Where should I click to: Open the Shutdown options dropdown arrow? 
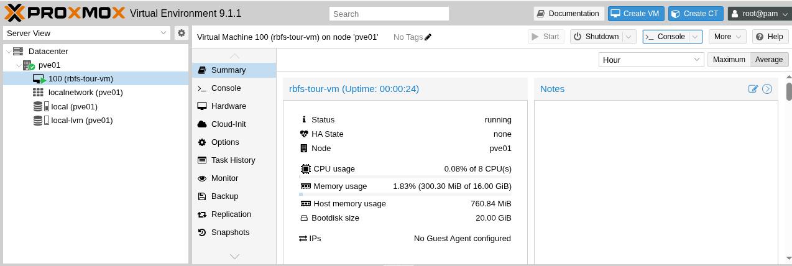[629, 37]
